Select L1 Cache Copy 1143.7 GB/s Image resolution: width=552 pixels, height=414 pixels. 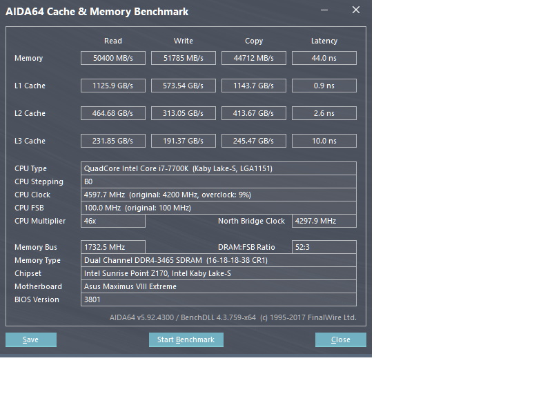pos(254,86)
